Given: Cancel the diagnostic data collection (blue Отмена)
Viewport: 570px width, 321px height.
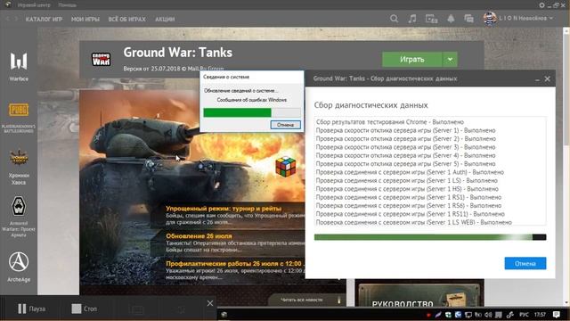Looking at the screenshot, I should tap(525, 264).
